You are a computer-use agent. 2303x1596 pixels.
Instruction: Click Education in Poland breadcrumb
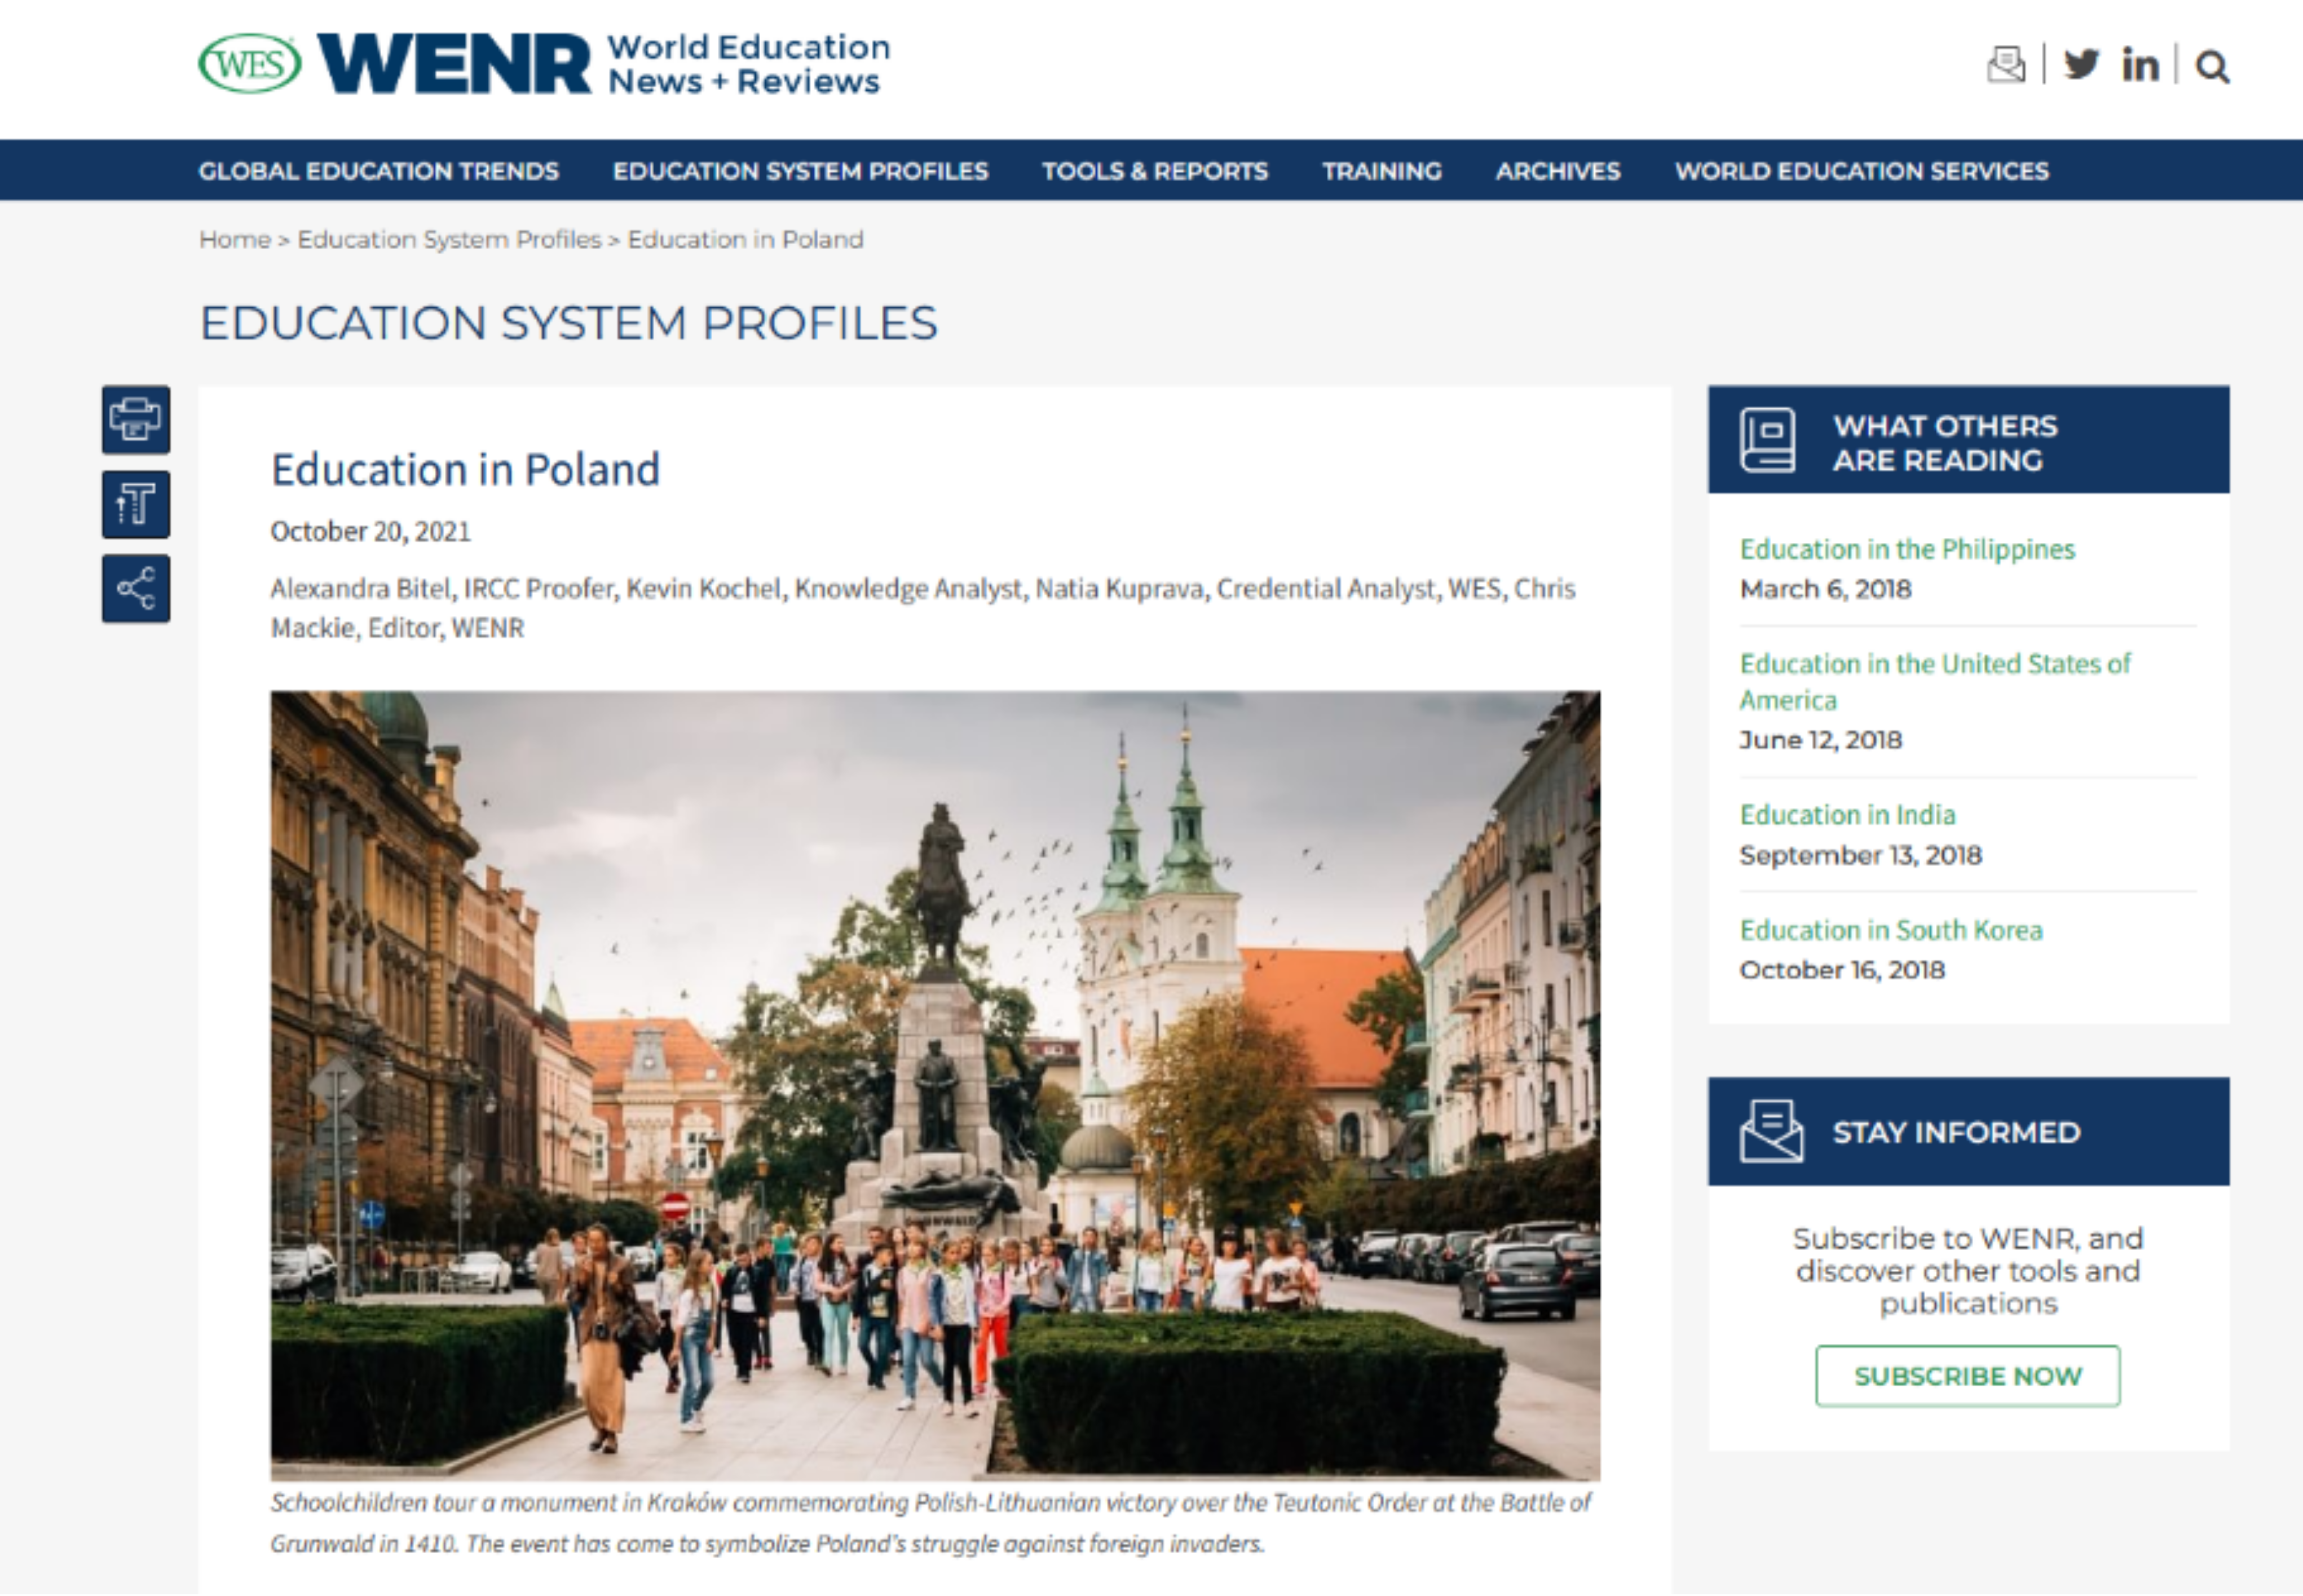point(745,240)
